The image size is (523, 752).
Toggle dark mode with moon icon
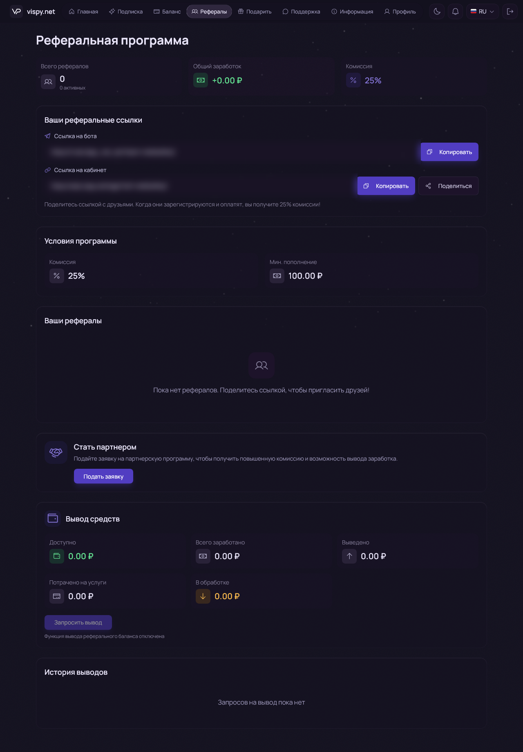coord(437,11)
